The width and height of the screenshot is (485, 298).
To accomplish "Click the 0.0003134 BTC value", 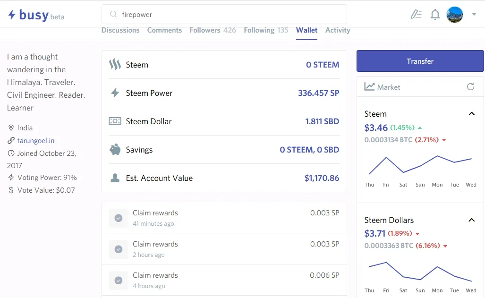I will pos(388,140).
